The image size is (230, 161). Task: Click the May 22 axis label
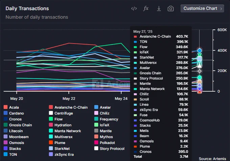point(69,99)
